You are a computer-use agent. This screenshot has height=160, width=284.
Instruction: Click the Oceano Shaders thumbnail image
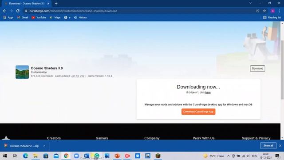(22, 72)
